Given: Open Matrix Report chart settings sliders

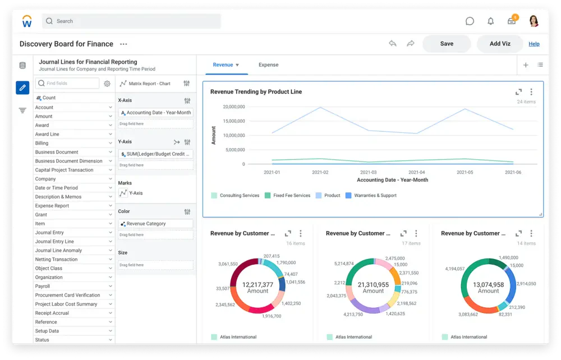Looking at the screenshot, I should click(x=187, y=84).
